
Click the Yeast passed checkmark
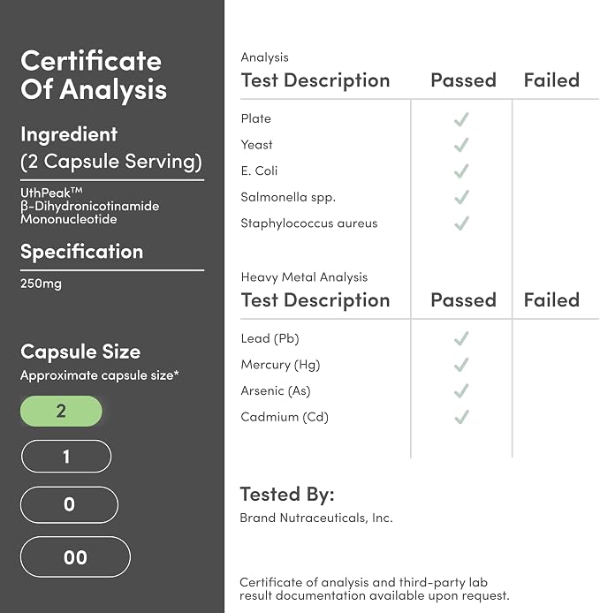pyautogui.click(x=461, y=145)
